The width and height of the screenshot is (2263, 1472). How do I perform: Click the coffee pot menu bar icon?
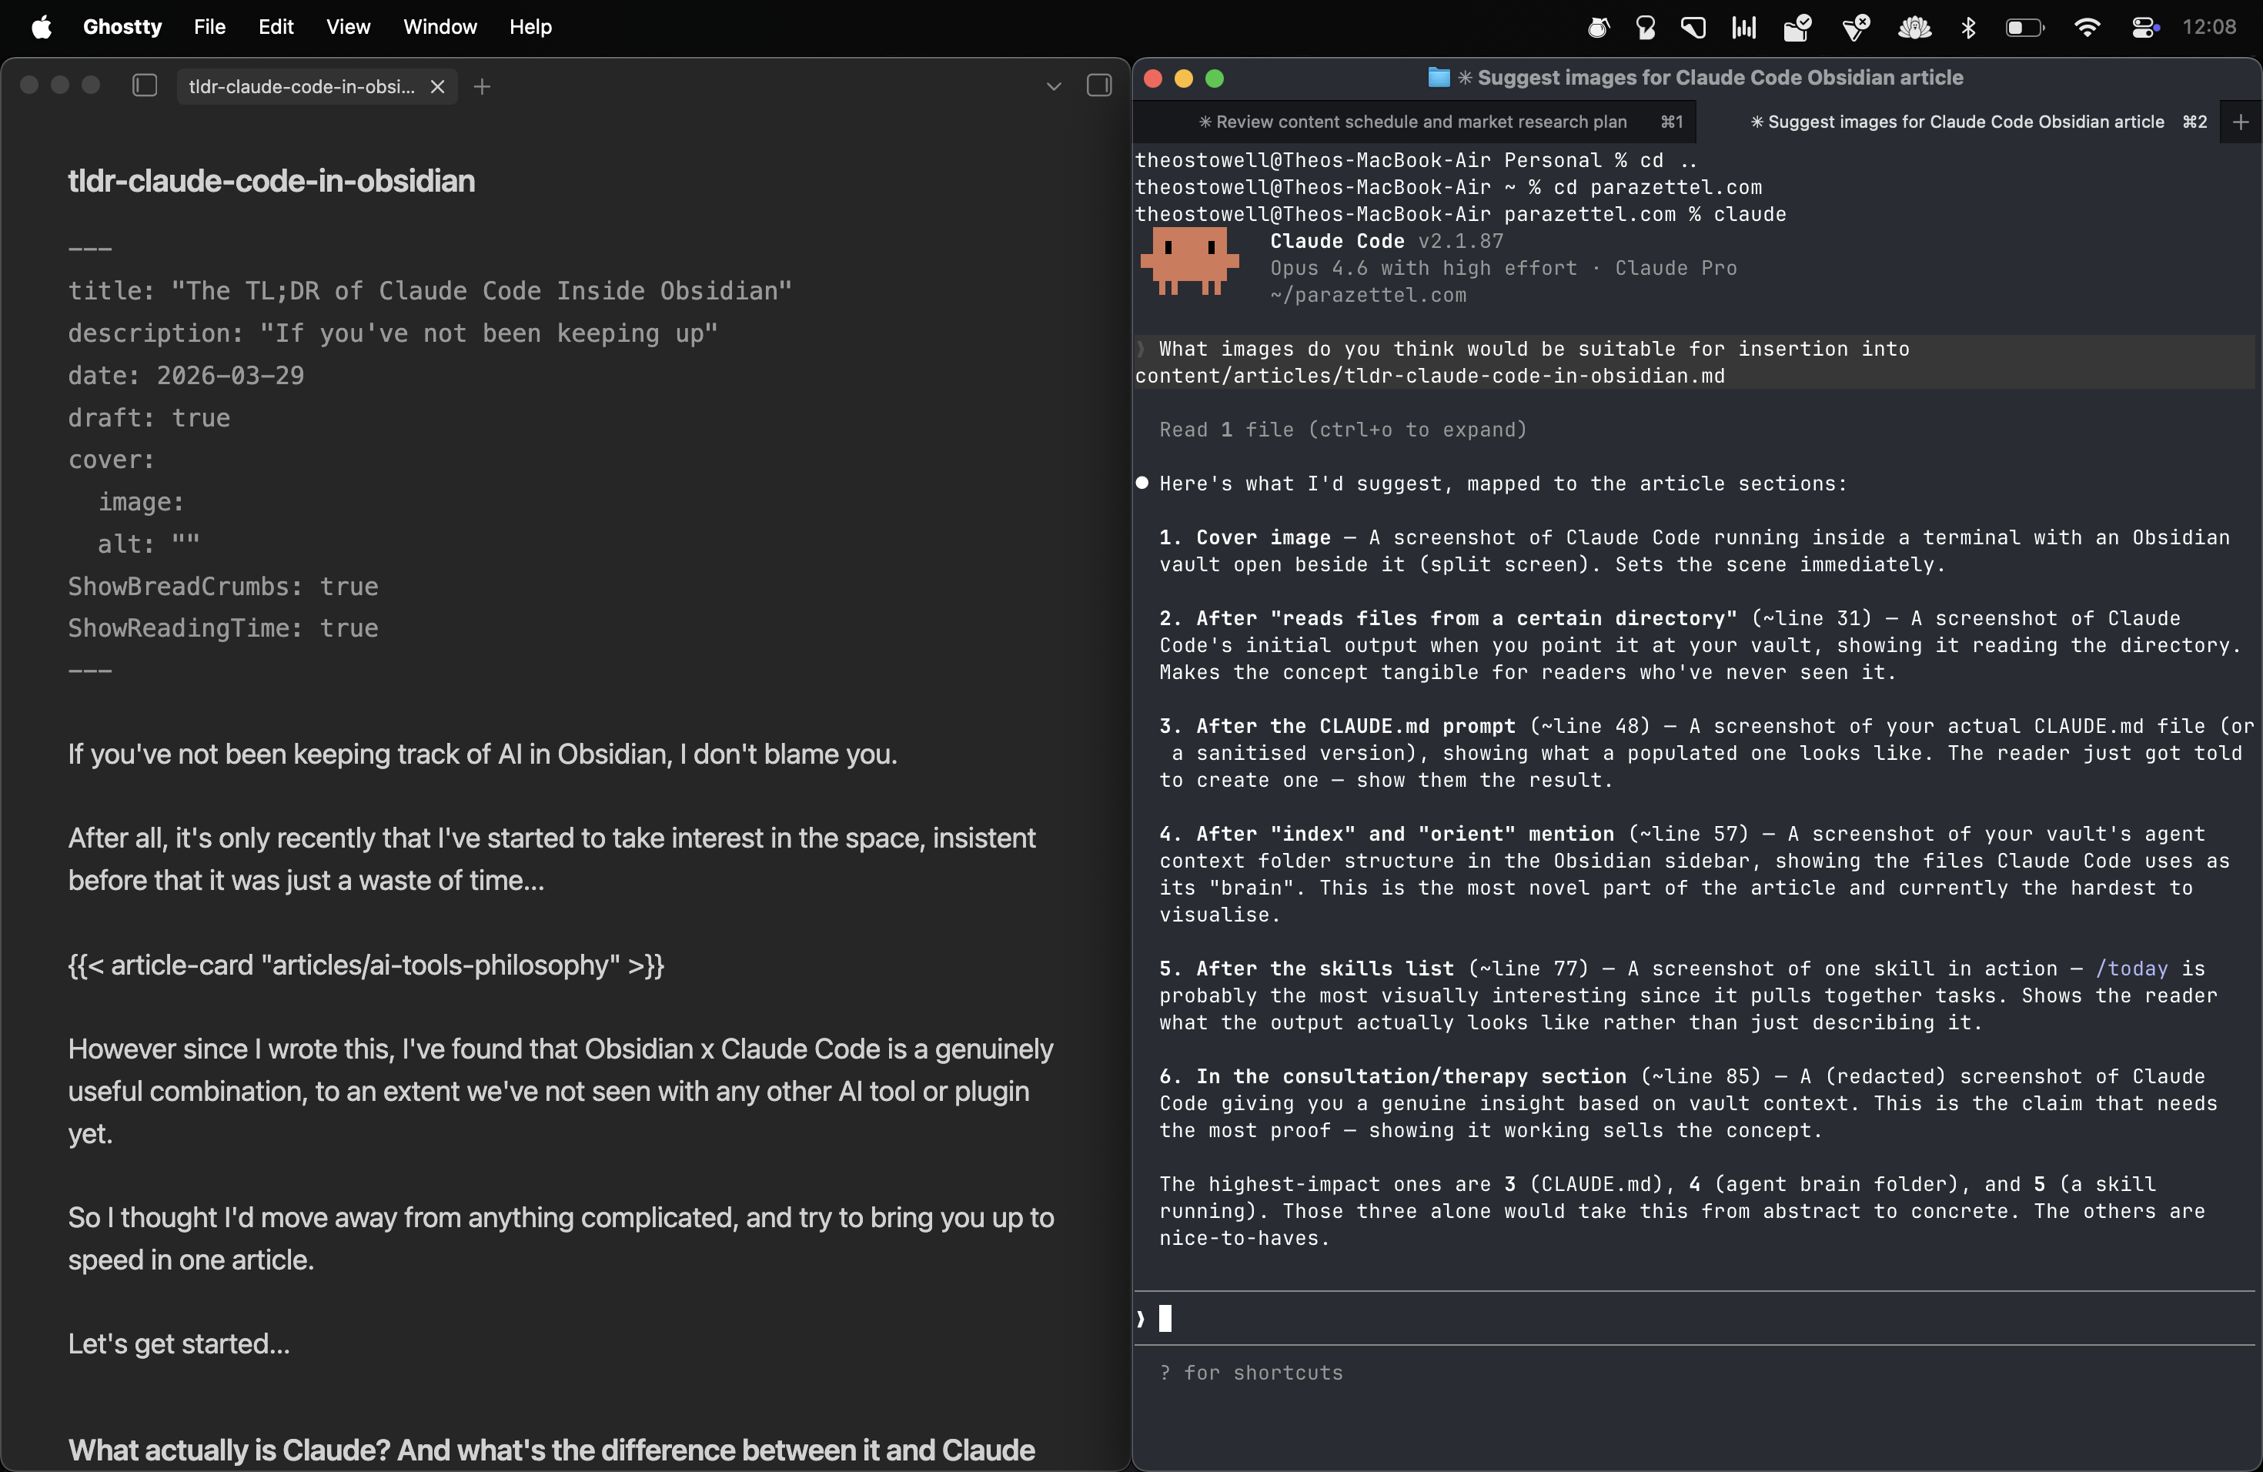point(1599,28)
